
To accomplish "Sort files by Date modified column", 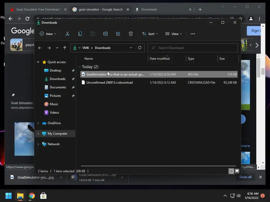I will (x=160, y=59).
